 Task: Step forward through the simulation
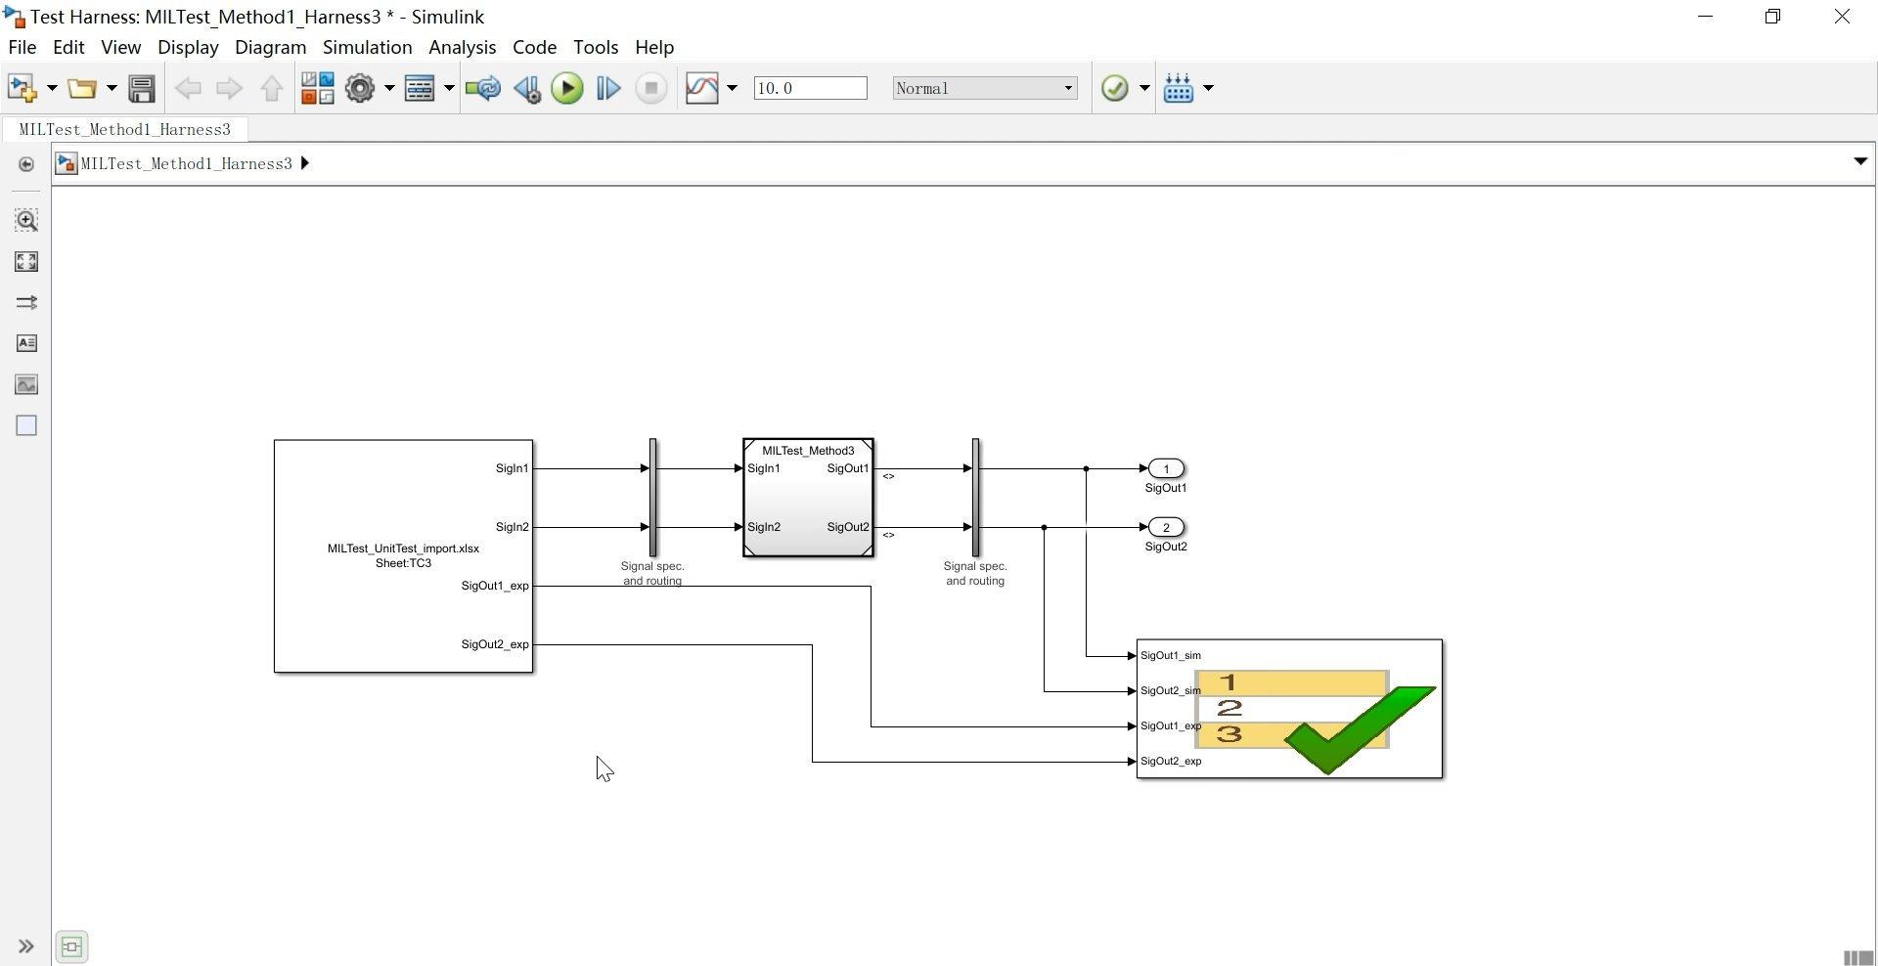point(607,88)
